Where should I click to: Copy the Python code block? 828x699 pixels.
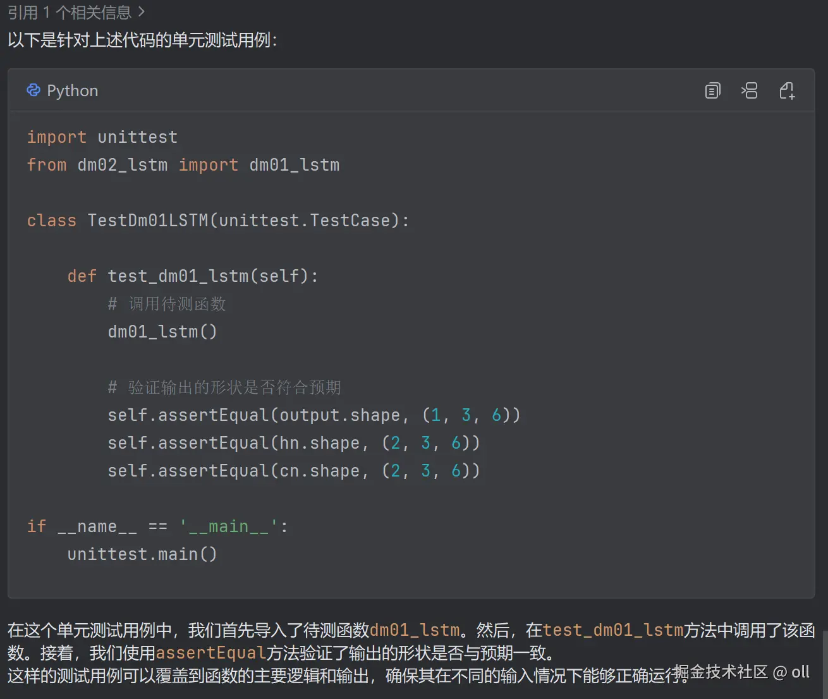[712, 91]
